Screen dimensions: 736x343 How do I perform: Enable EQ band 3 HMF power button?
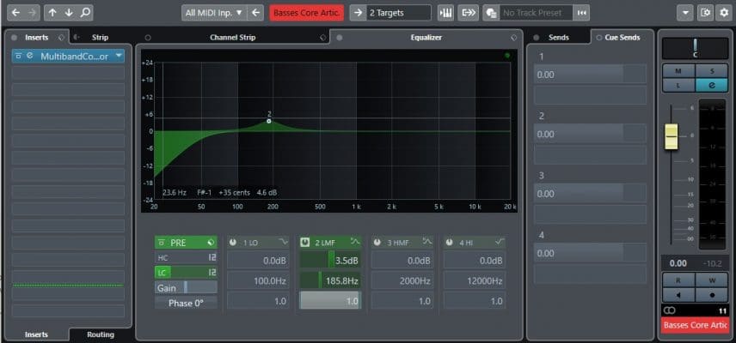click(x=377, y=243)
